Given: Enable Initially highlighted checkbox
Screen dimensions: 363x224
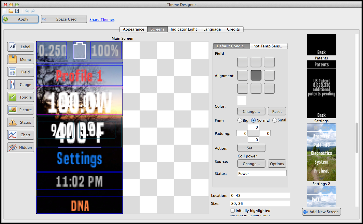Looking at the screenshot, I should tap(233, 211).
